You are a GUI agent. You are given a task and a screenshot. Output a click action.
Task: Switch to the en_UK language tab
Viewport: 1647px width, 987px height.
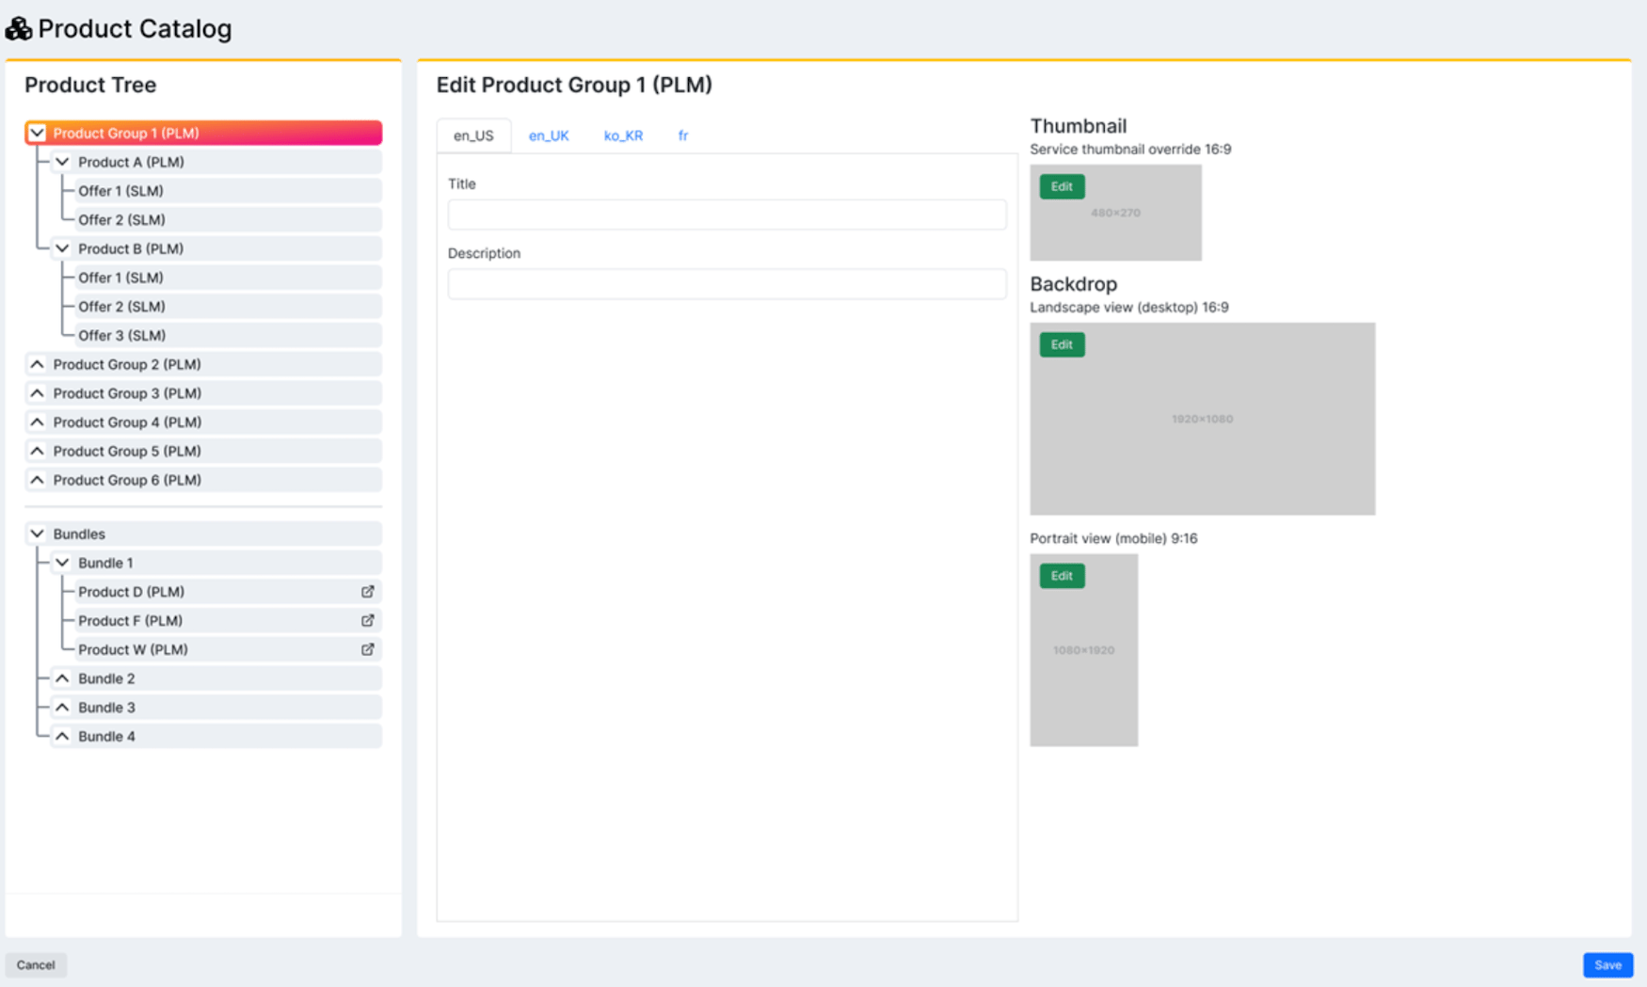click(x=549, y=135)
